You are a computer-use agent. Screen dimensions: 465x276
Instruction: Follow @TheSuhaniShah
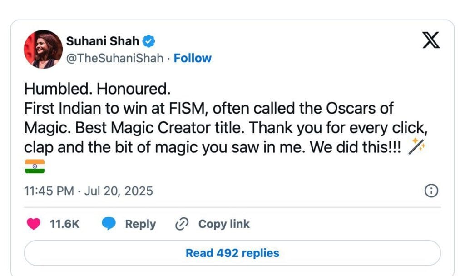point(193,58)
